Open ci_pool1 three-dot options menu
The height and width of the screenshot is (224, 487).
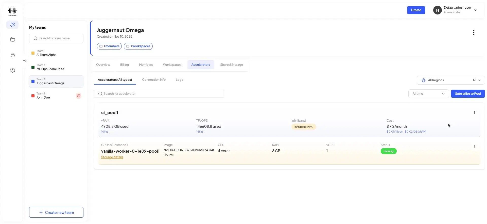coord(475,113)
